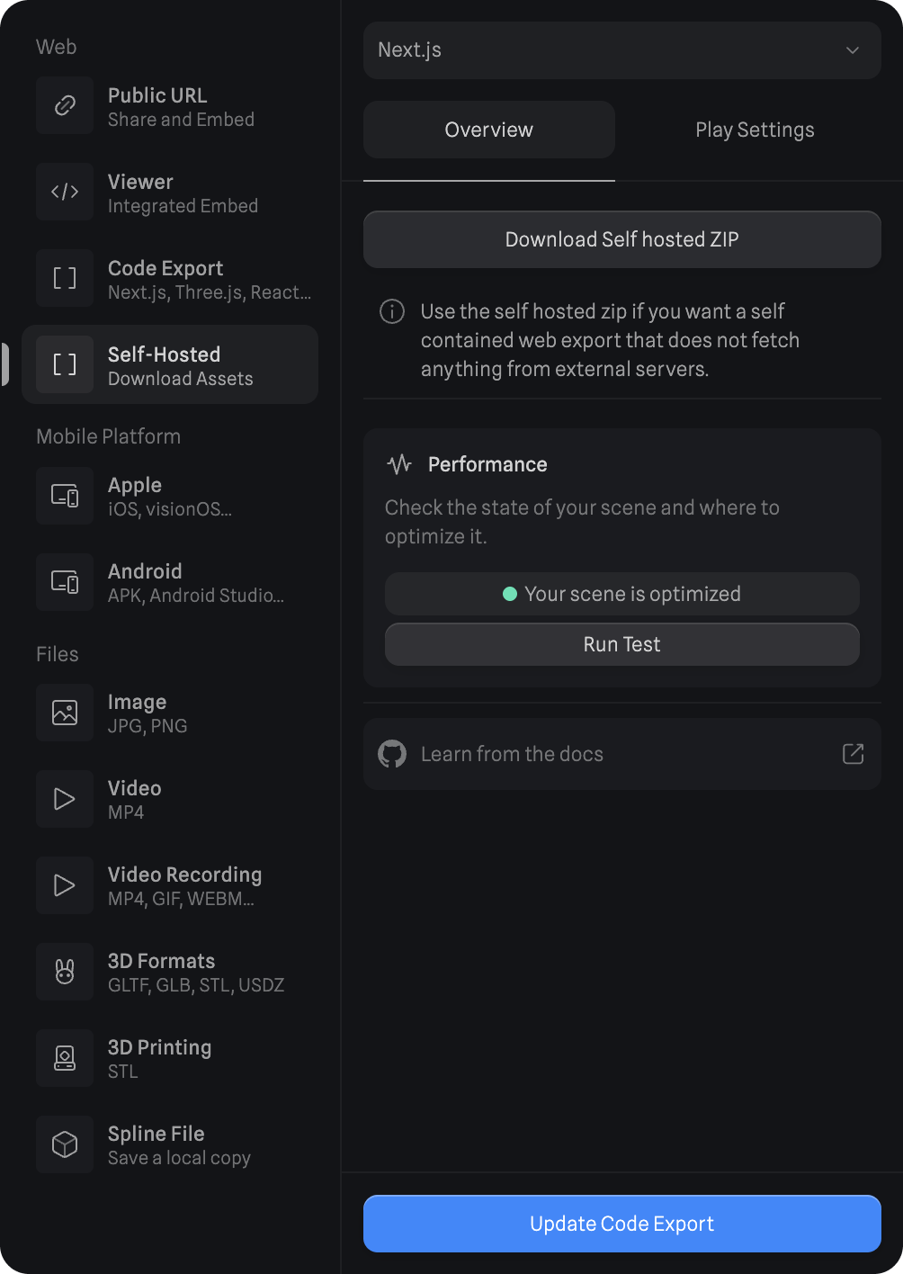Click Download Self hosted ZIP button
The height and width of the screenshot is (1274, 903).
tap(621, 239)
